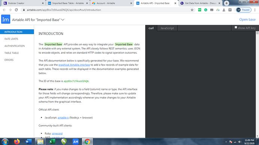Open the Paused profile menu
Screen dimensions: 259x145
pyautogui.click(x=244, y=10)
